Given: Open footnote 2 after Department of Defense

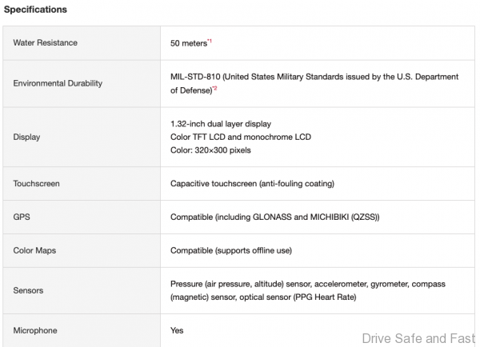Looking at the screenshot, I should point(215,89).
